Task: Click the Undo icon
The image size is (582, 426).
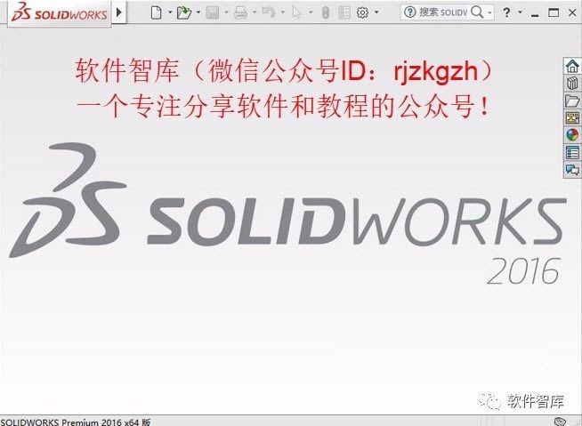Action: point(269,12)
